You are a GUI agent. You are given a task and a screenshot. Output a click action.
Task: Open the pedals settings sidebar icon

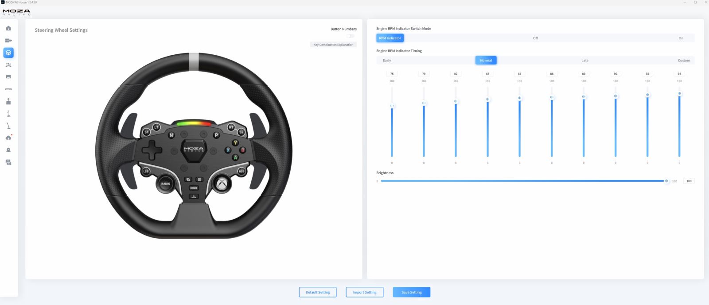(x=8, y=65)
